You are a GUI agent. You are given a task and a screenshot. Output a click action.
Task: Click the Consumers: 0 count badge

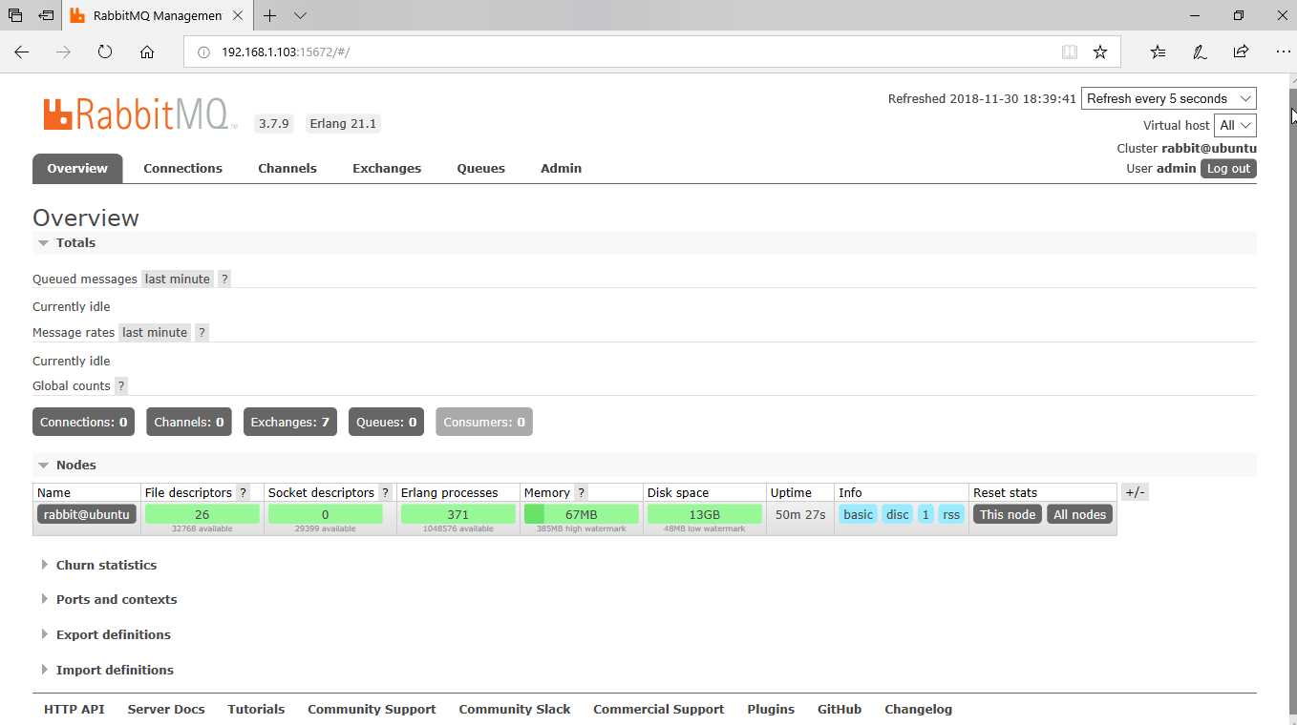coord(483,423)
